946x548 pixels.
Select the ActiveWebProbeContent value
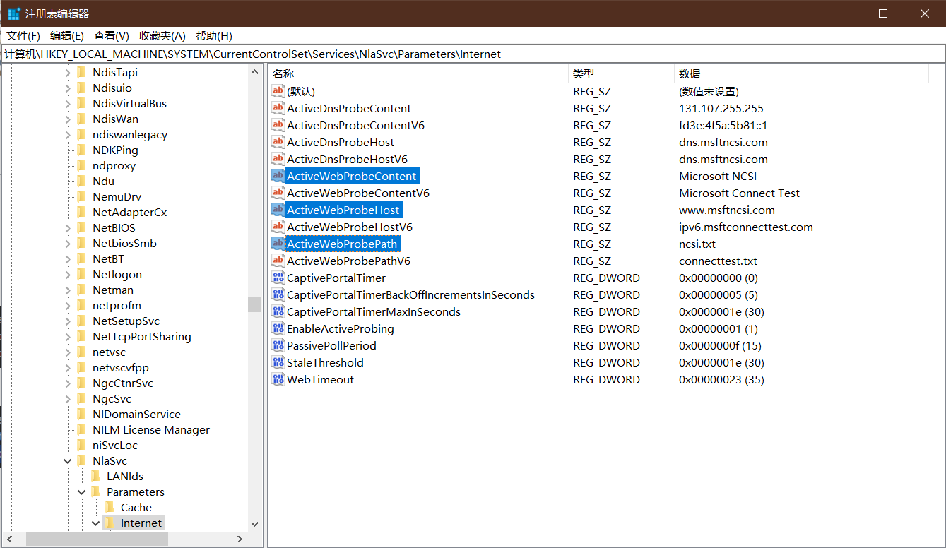coord(353,176)
